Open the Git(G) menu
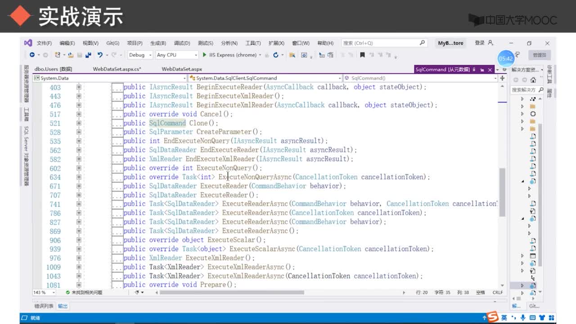The height and width of the screenshot is (324, 576). click(112, 43)
